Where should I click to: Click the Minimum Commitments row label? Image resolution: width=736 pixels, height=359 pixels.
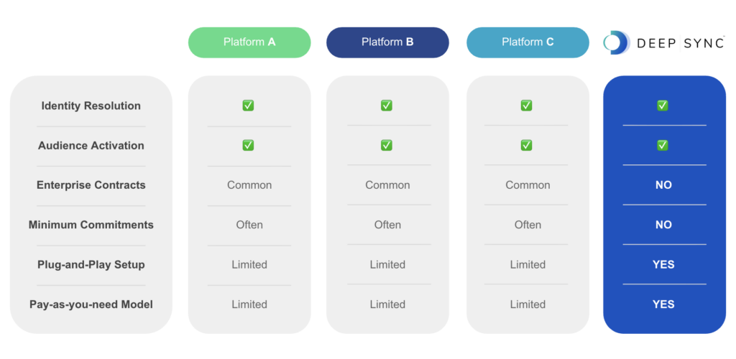pos(91,225)
